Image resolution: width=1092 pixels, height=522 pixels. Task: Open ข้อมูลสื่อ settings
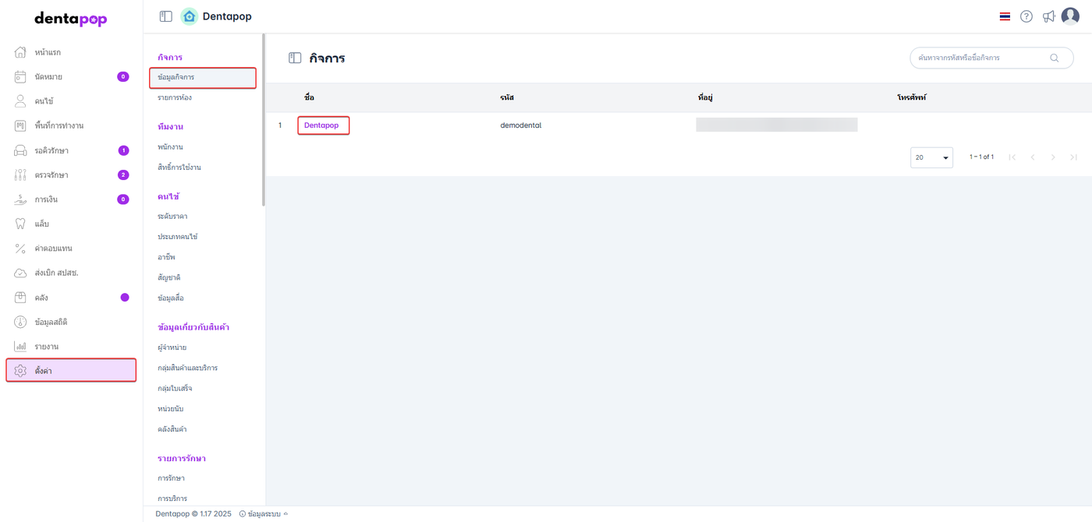coord(171,298)
